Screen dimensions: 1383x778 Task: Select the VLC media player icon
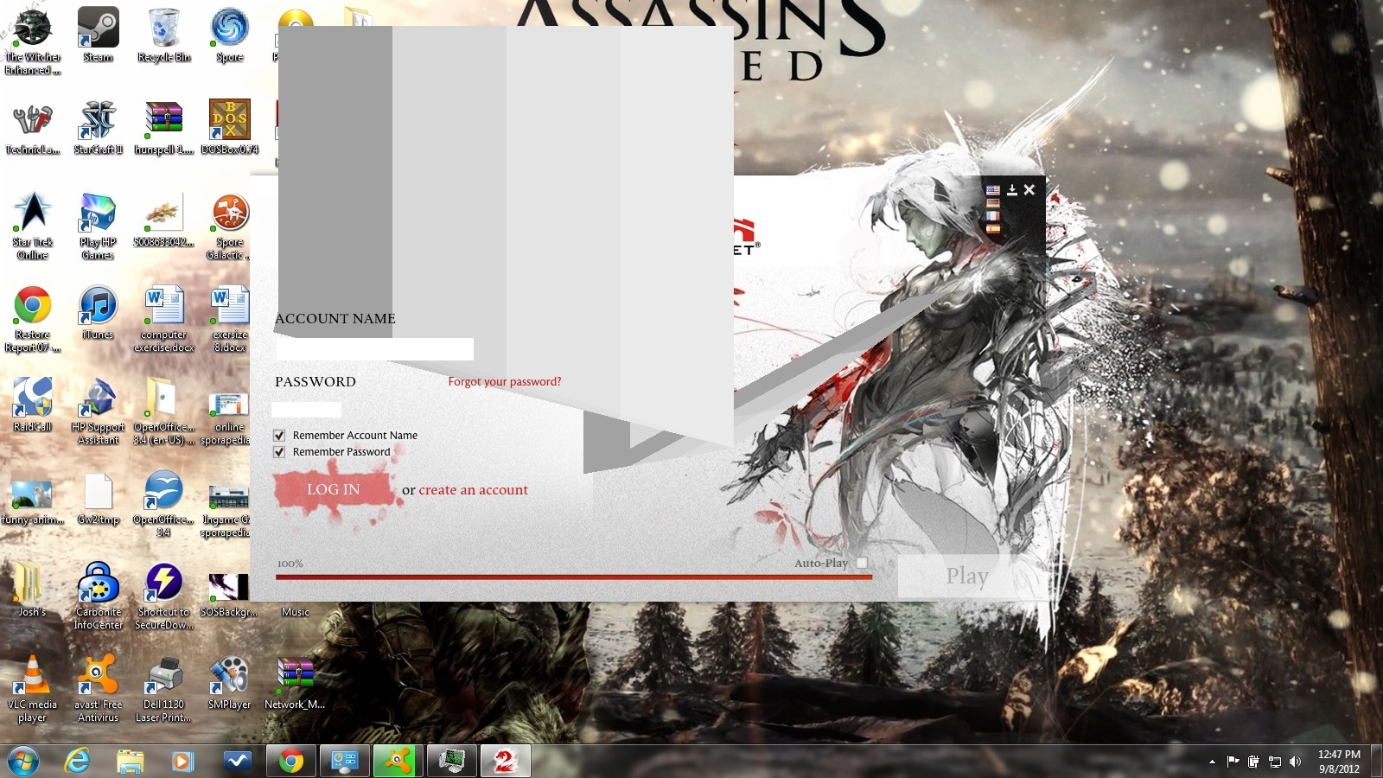tap(33, 688)
